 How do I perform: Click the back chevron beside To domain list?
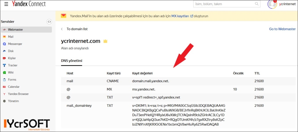(62, 29)
